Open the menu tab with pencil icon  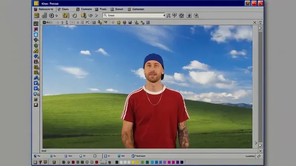[63, 9]
